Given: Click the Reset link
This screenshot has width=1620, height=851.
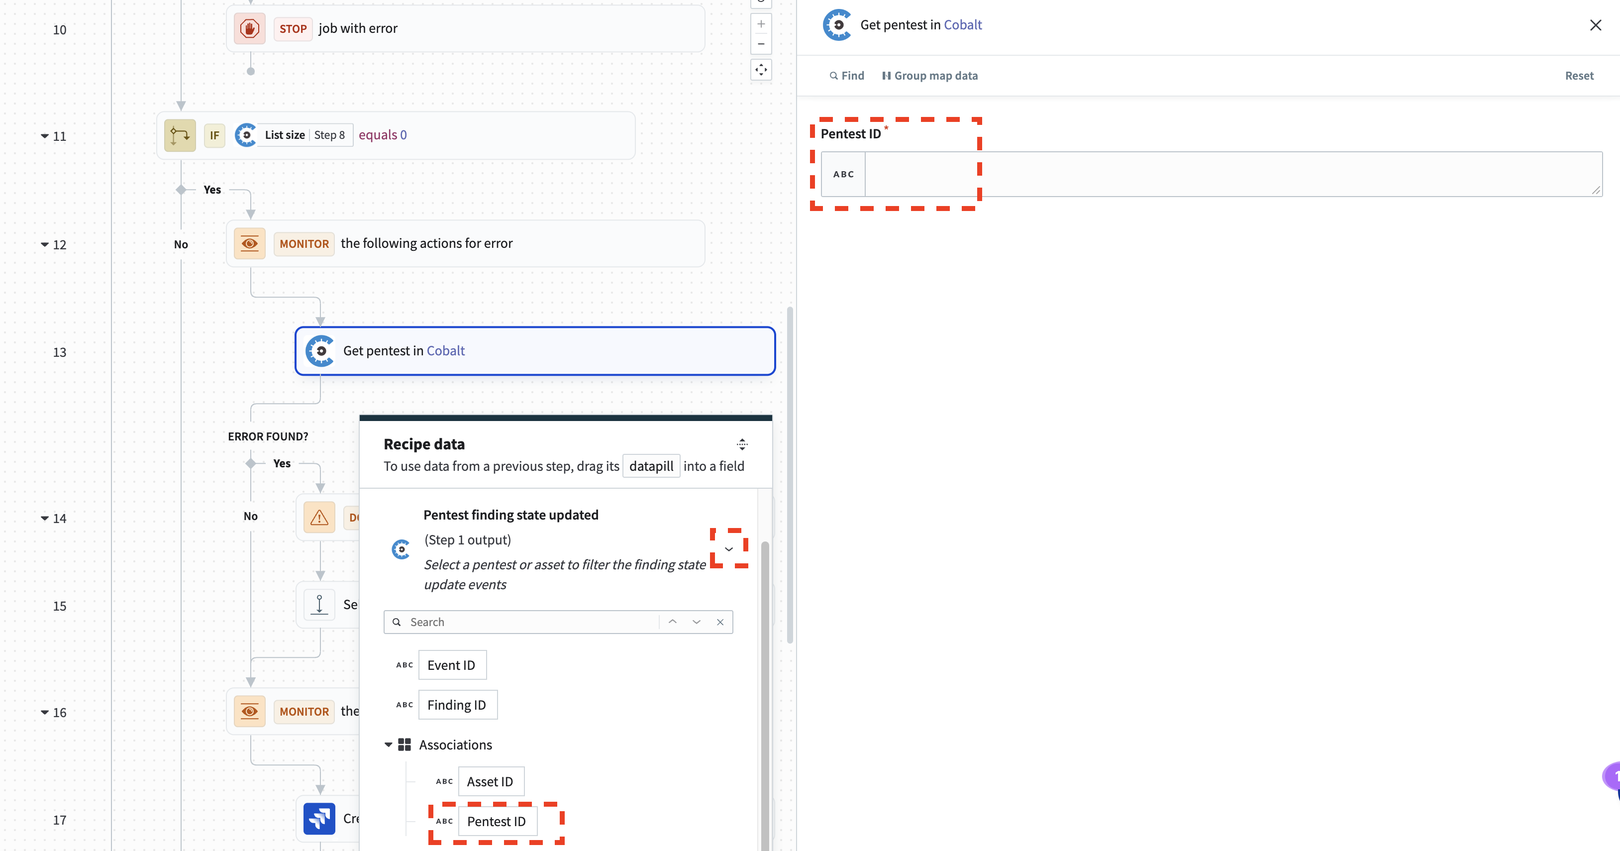Looking at the screenshot, I should pyautogui.click(x=1579, y=76).
